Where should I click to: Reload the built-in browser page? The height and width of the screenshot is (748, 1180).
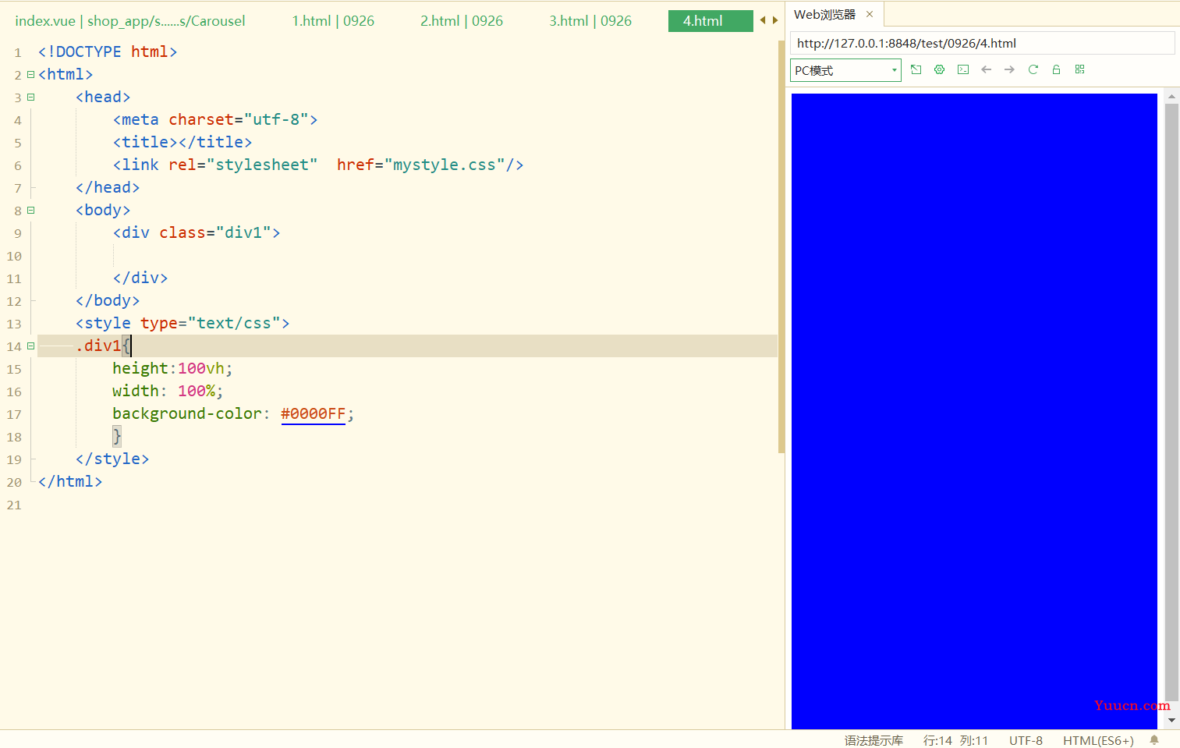coord(1033,69)
